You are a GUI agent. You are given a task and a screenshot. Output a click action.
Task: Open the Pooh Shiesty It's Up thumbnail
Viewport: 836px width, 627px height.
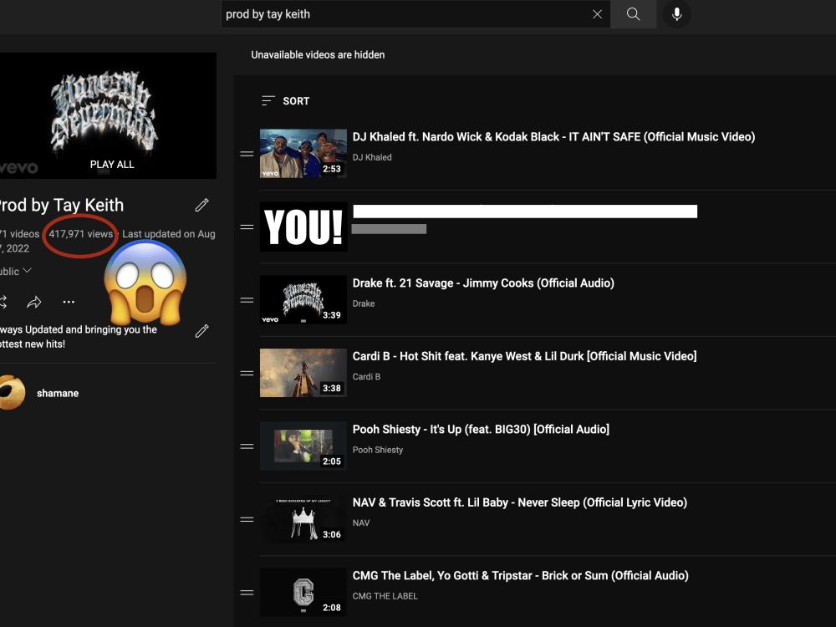tap(303, 446)
